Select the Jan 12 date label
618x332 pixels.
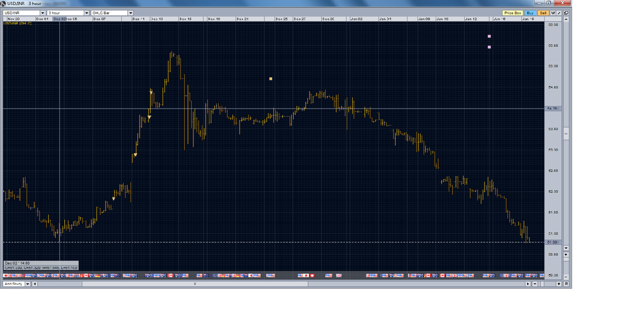coord(471,19)
